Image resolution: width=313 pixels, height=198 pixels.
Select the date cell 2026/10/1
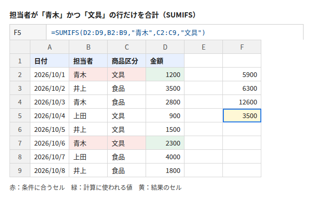coord(49,74)
